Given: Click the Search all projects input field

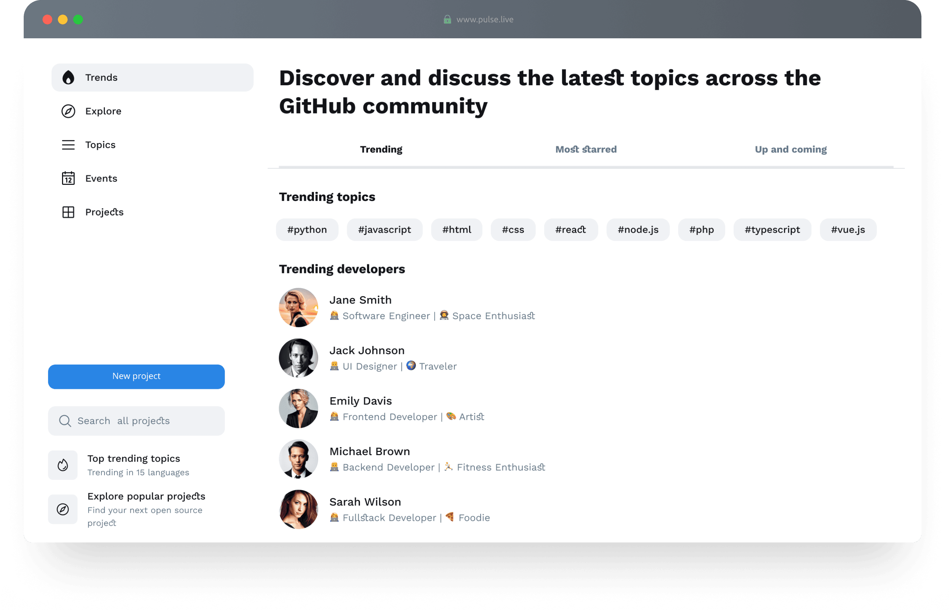Looking at the screenshot, I should (136, 421).
